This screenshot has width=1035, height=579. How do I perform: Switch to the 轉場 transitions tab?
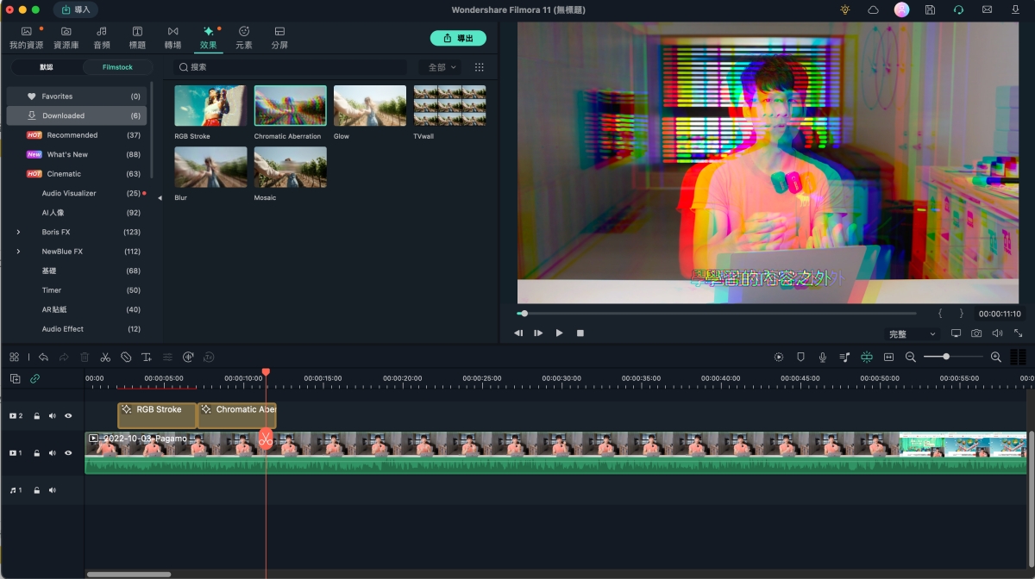point(172,37)
